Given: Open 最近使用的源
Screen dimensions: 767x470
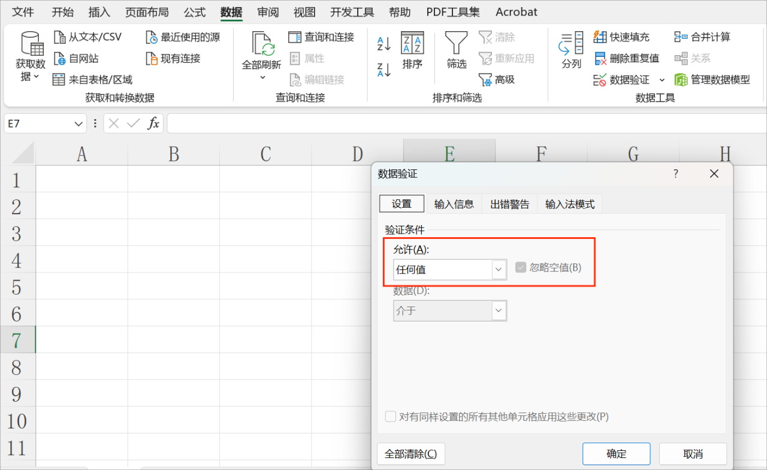Looking at the screenshot, I should (x=183, y=37).
